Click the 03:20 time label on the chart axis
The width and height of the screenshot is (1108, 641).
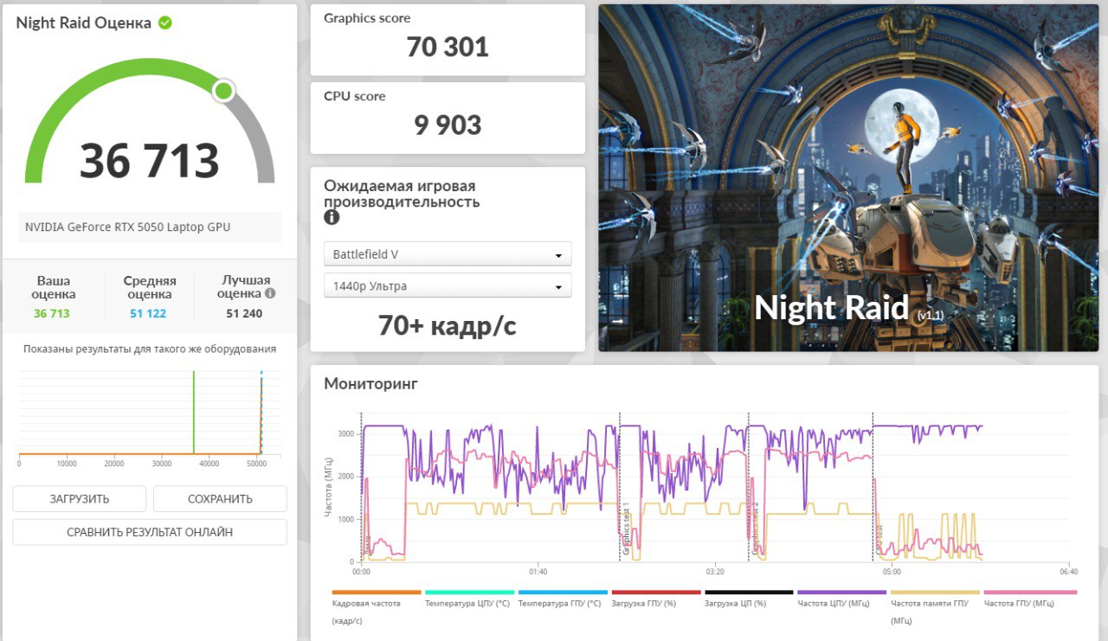click(x=715, y=572)
